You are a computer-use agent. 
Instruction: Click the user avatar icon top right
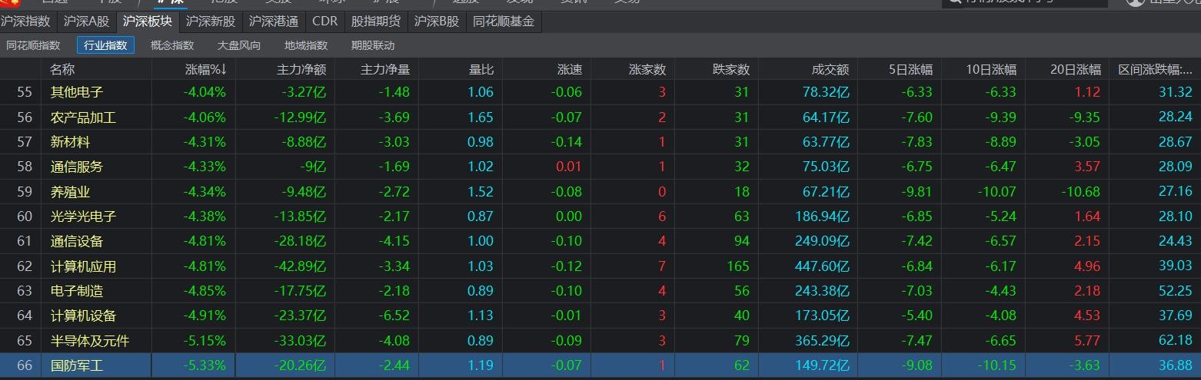(1136, 2)
